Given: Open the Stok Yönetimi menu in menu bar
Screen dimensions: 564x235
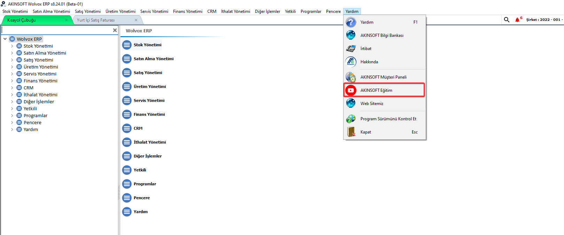Looking at the screenshot, I should (15, 11).
